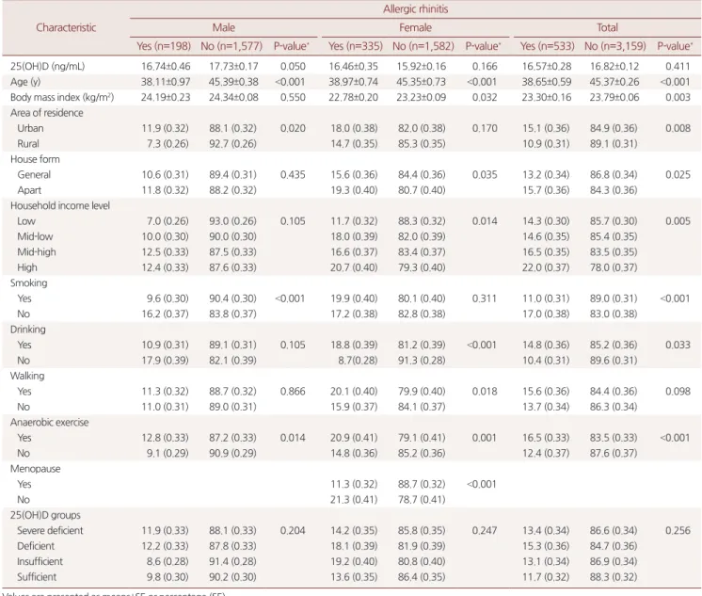702x596 pixels.
Task: Select the cell '11.7 (0.32)' in Sufficient row
Action: 546,577
